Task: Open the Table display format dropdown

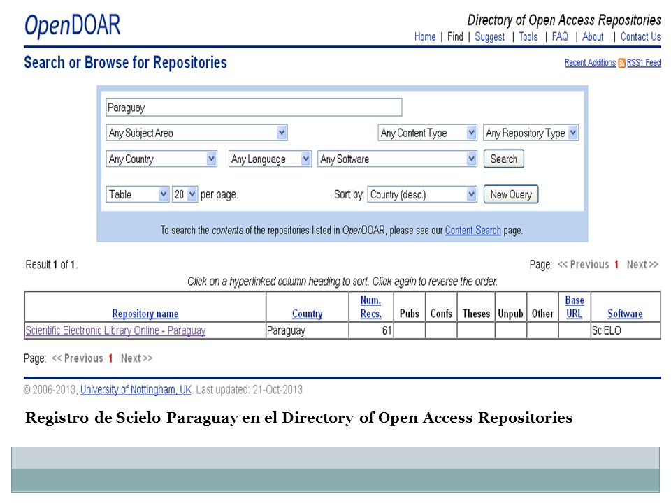Action: [x=138, y=194]
